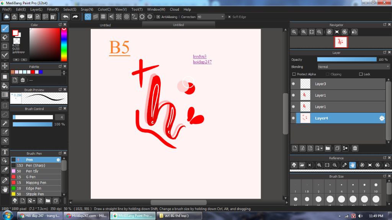
Task: Open the File menu
Action: click(x=7, y=10)
